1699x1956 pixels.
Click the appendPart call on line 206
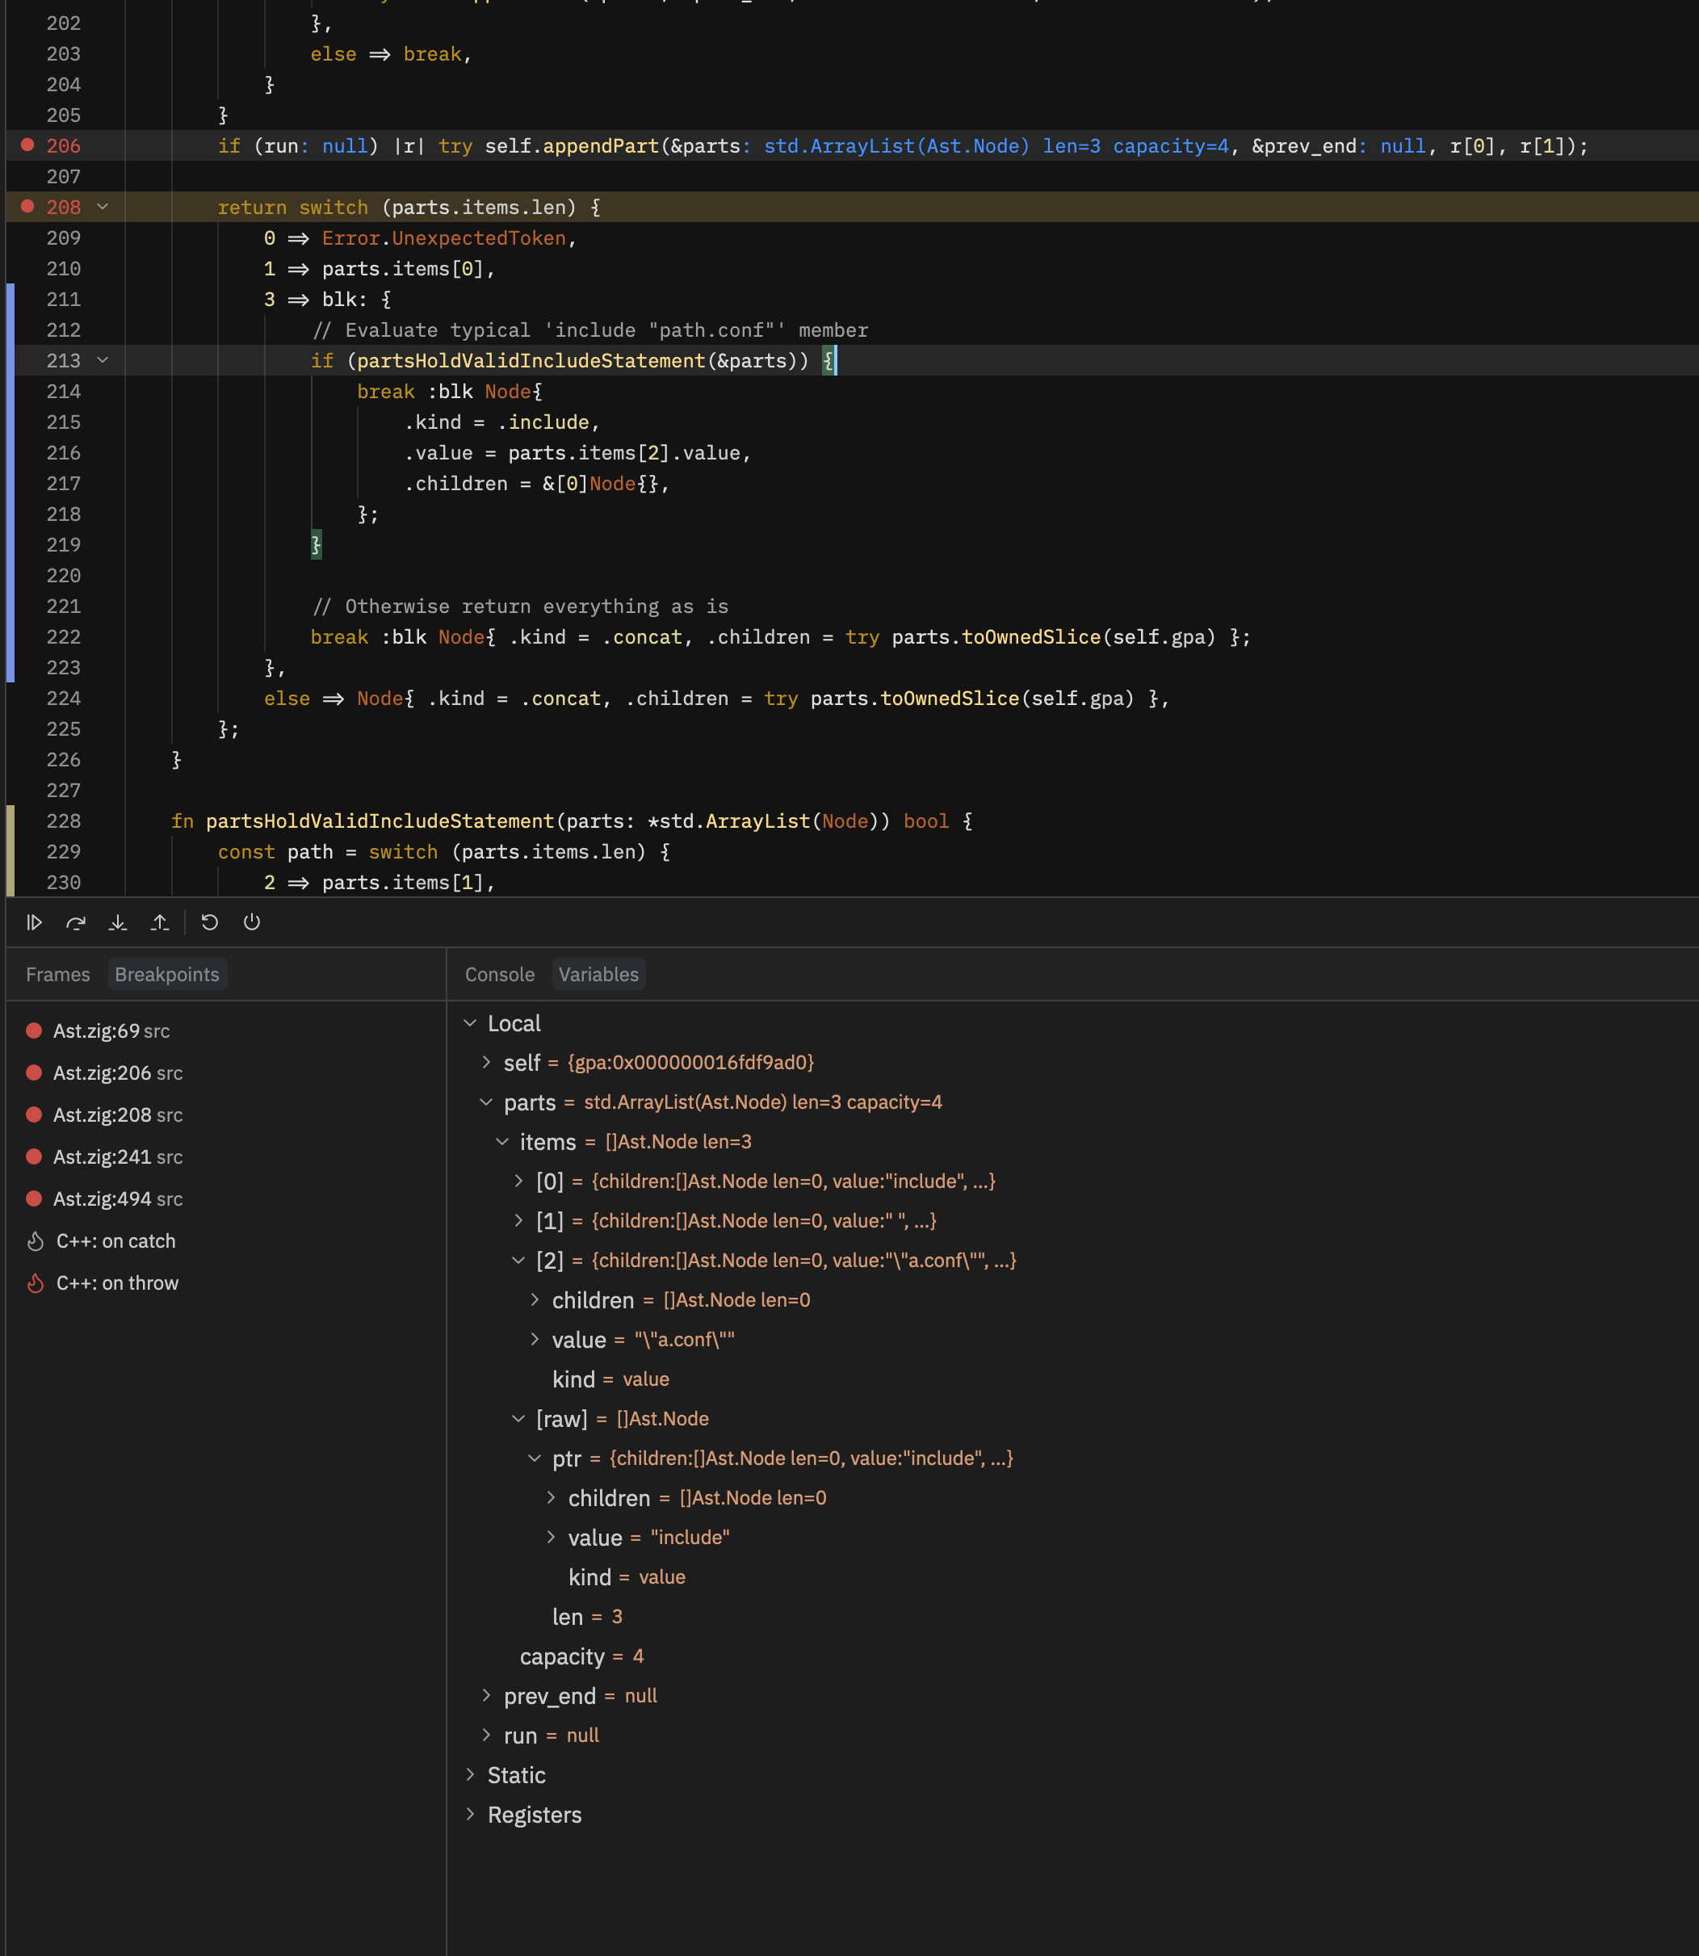pyautogui.click(x=600, y=146)
